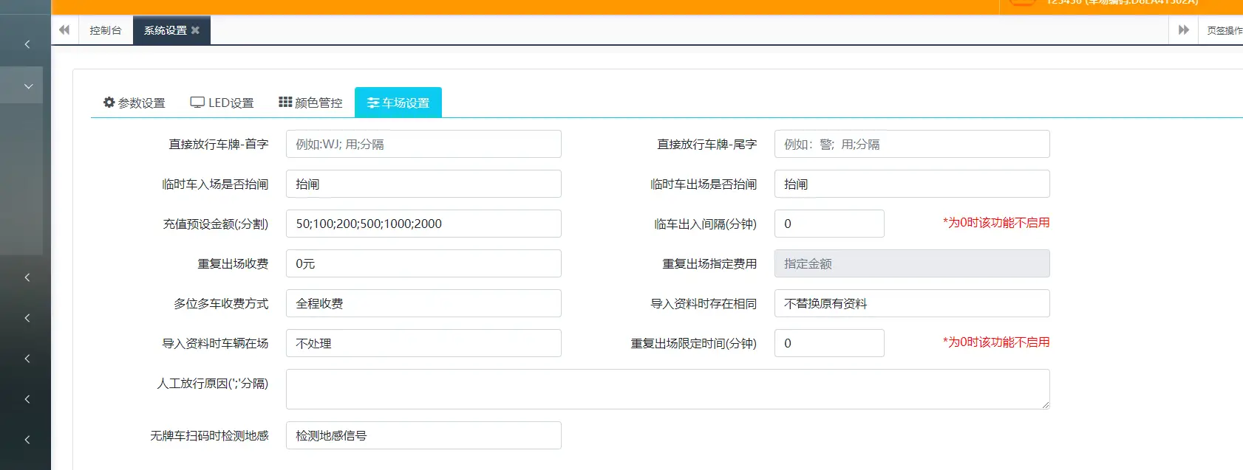Image resolution: width=1243 pixels, height=470 pixels.
Task: Open the 参数设置 gear tab
Action: (134, 103)
